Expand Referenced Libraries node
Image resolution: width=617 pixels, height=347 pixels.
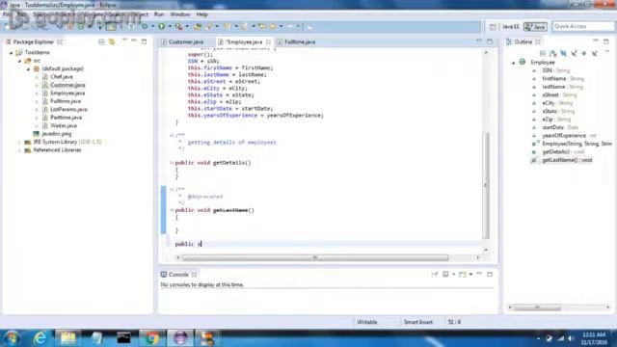(19, 150)
